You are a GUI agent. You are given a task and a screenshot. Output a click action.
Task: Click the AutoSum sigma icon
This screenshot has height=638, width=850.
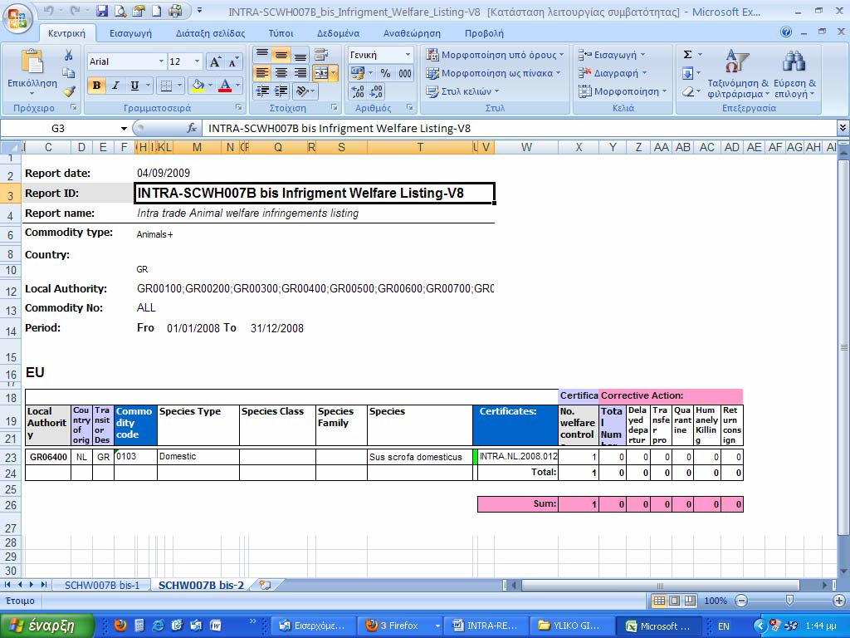pyautogui.click(x=687, y=54)
